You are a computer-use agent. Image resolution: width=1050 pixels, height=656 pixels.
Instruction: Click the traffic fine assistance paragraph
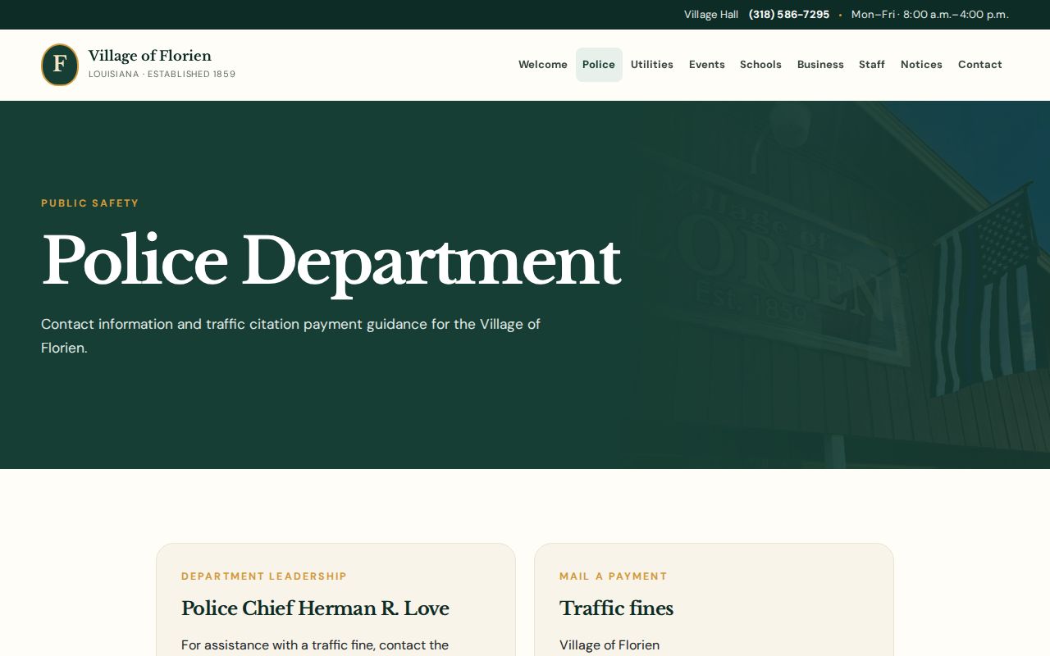(315, 646)
